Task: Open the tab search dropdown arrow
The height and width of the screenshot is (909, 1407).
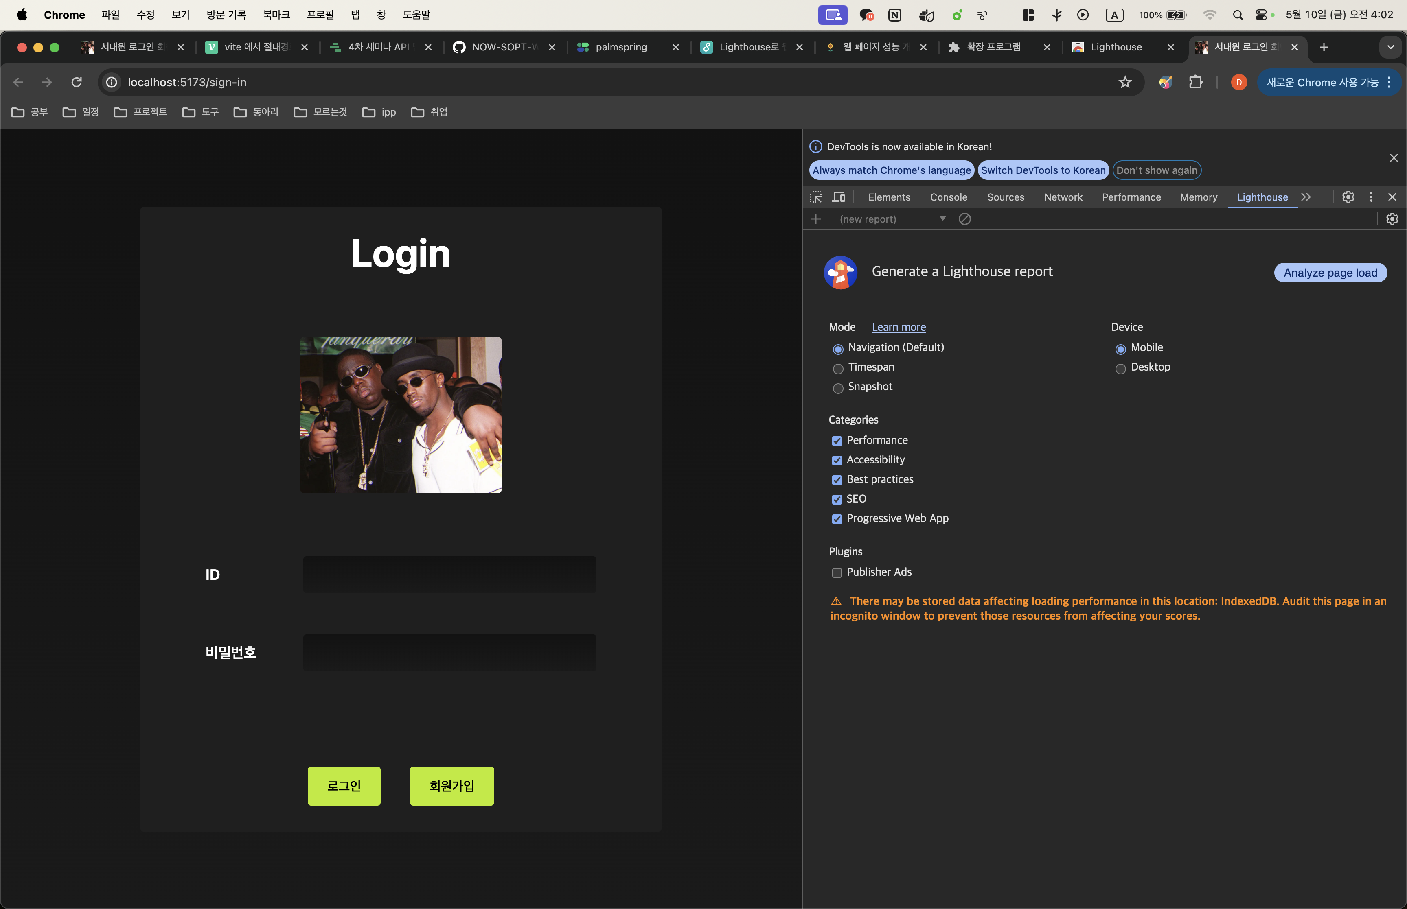Action: click(1390, 47)
